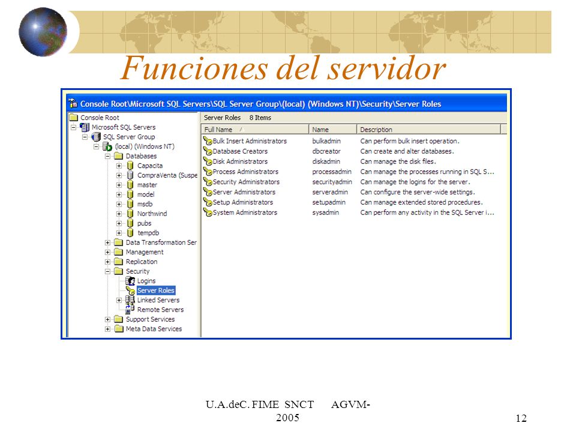Expand the Data Transformation Services node
The width and height of the screenshot is (576, 432).
click(x=107, y=242)
